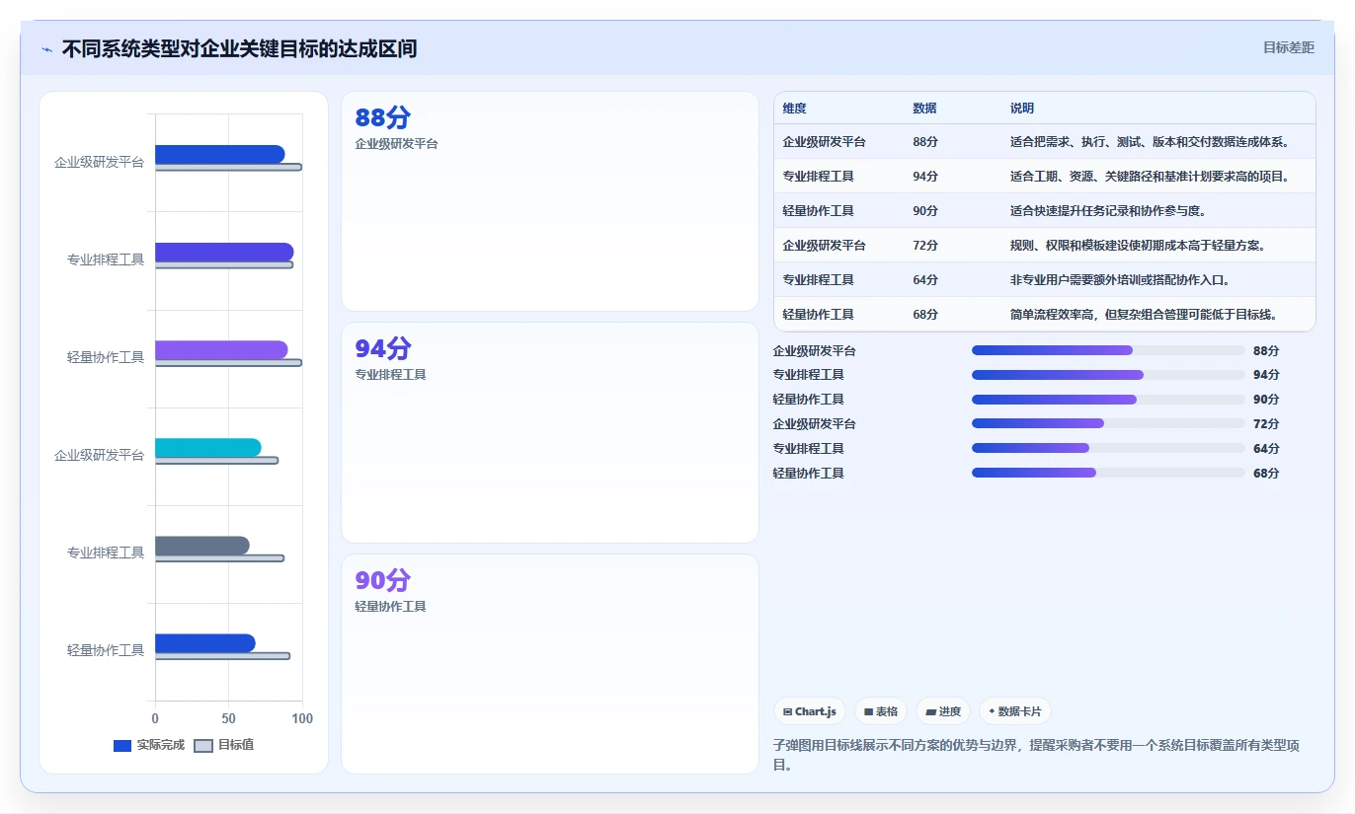Click the large 94分 card value

382,348
